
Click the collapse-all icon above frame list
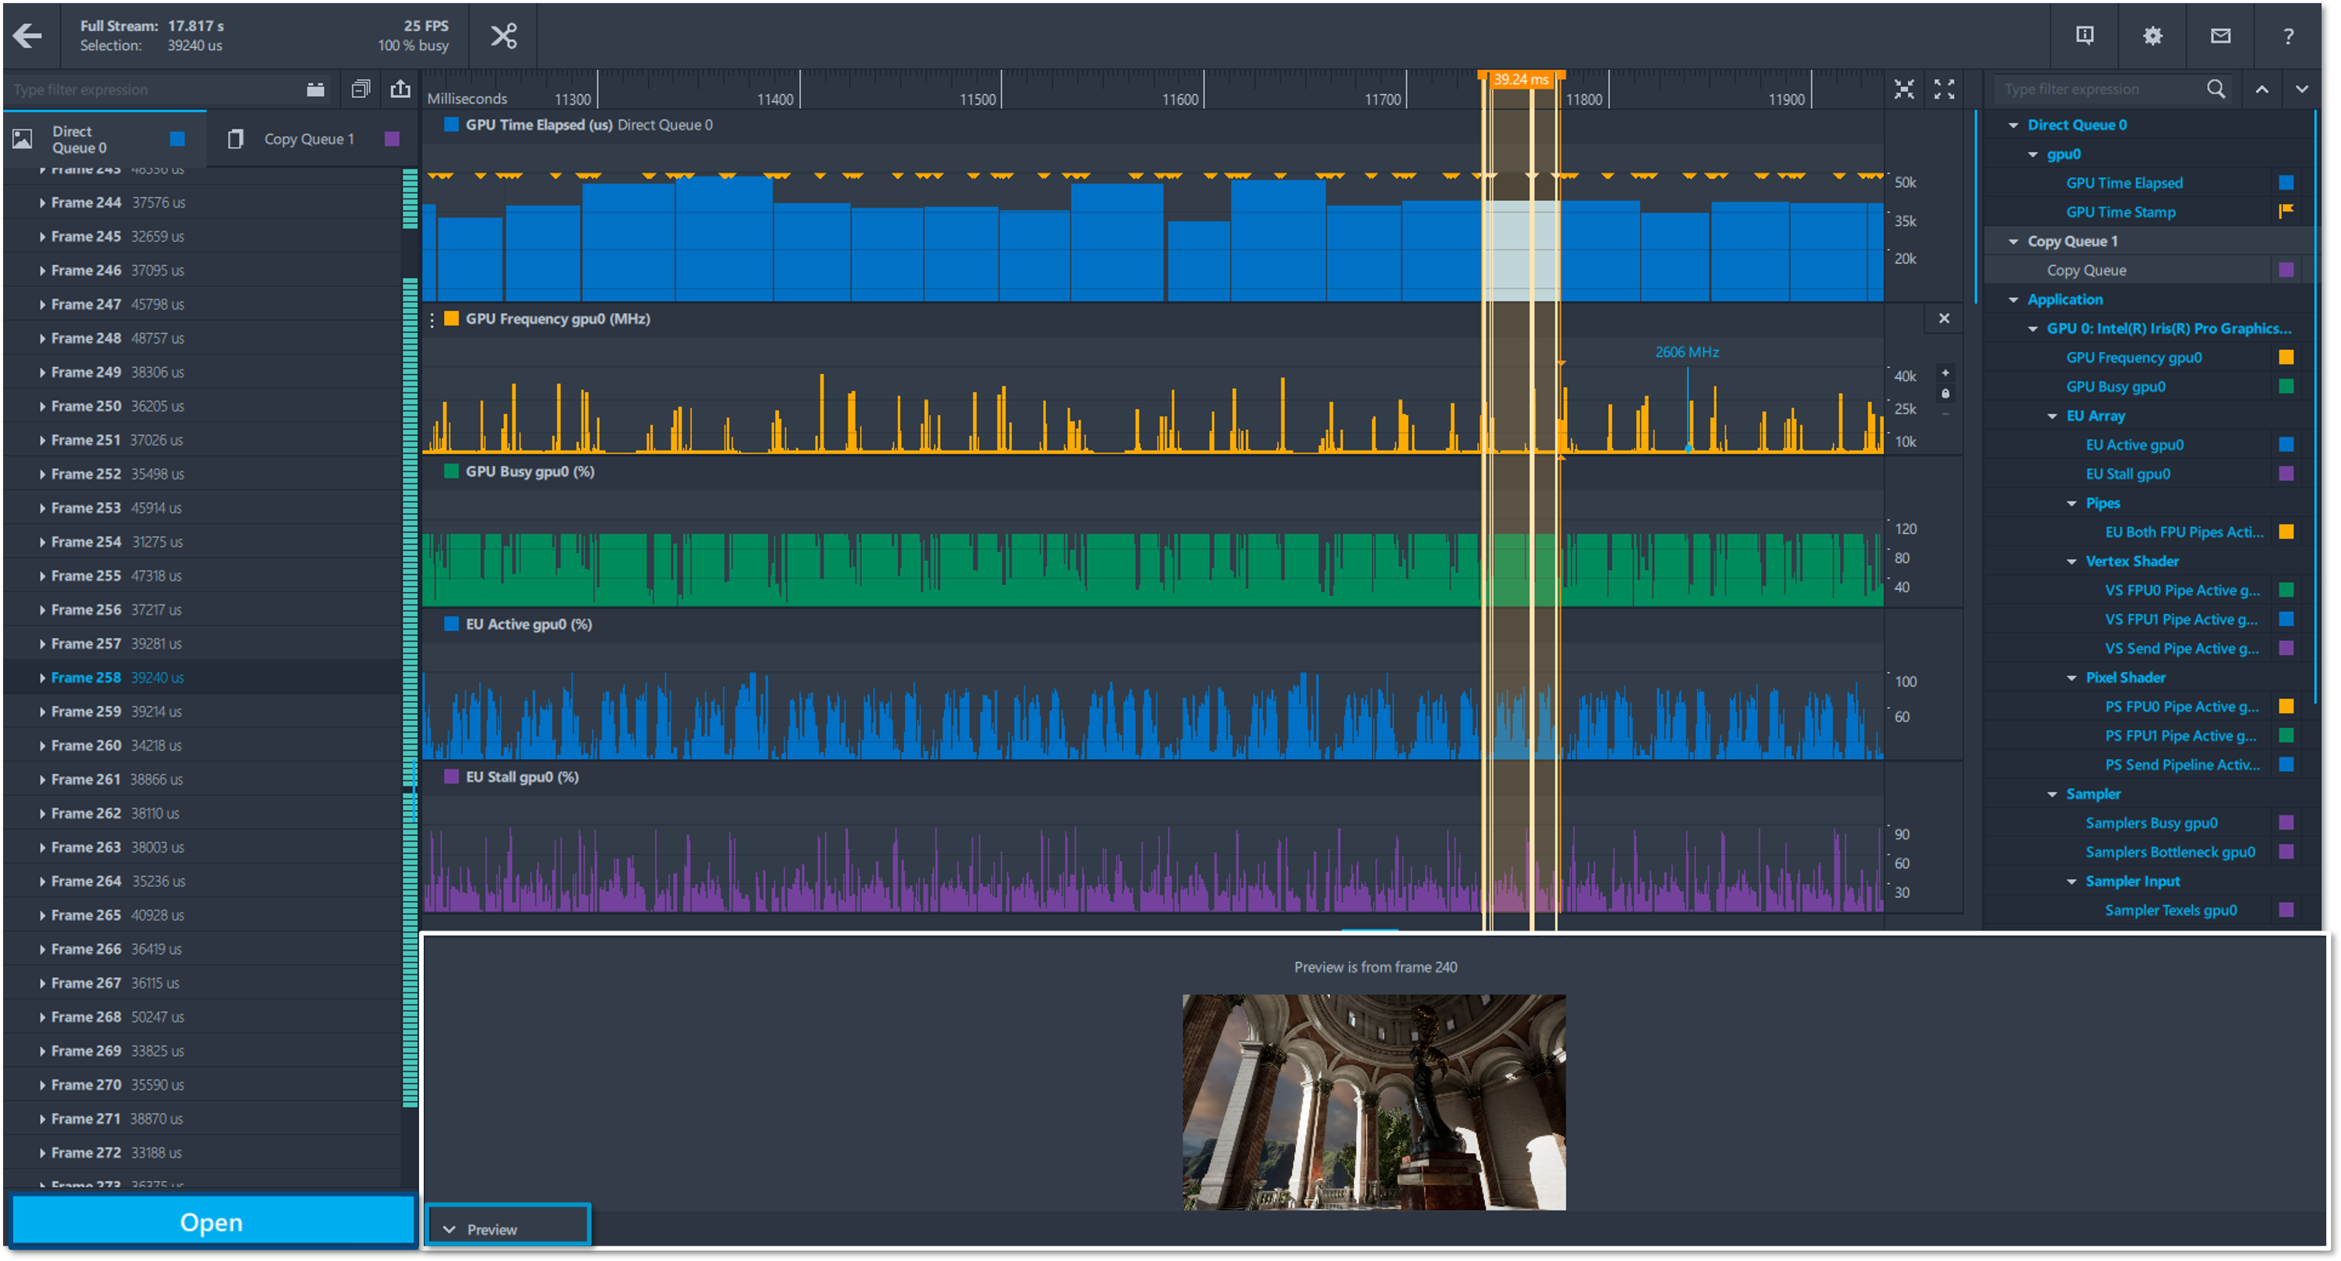pyautogui.click(x=360, y=88)
